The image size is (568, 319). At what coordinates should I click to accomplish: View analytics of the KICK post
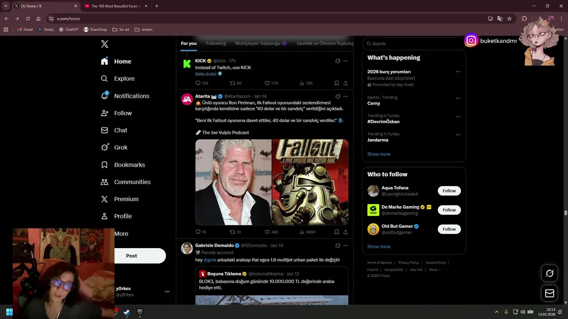[x=302, y=83]
